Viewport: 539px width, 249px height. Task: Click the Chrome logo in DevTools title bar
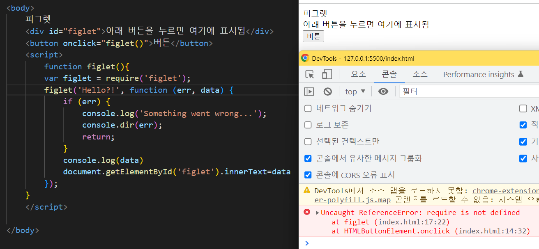click(x=305, y=58)
